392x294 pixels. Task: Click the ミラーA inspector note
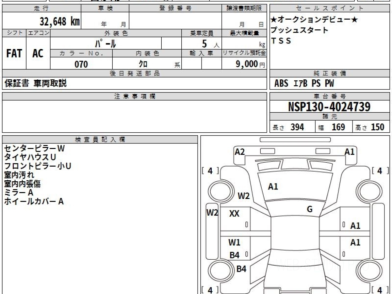pyautogui.click(x=19, y=192)
